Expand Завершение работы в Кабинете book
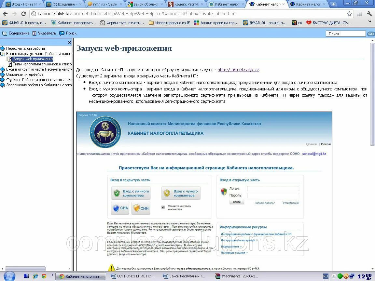The image size is (375, 281). [36, 85]
